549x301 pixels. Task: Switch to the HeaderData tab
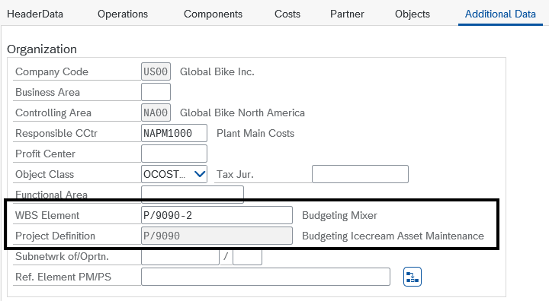pos(35,14)
